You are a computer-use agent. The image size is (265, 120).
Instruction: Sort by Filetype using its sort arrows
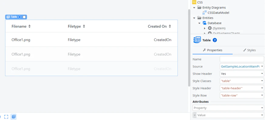tap(84, 26)
